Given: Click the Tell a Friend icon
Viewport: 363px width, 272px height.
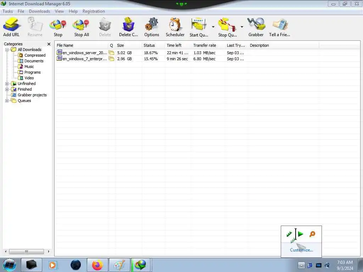Looking at the screenshot, I should pyautogui.click(x=280, y=24).
